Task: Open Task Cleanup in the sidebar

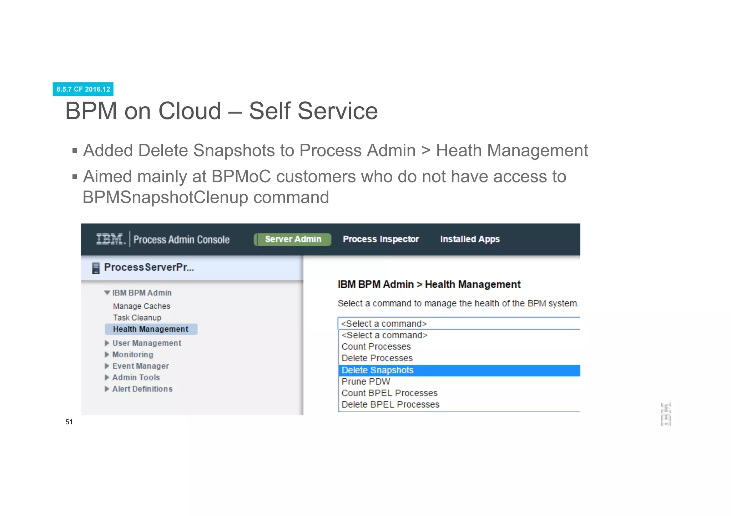Action: tap(137, 318)
